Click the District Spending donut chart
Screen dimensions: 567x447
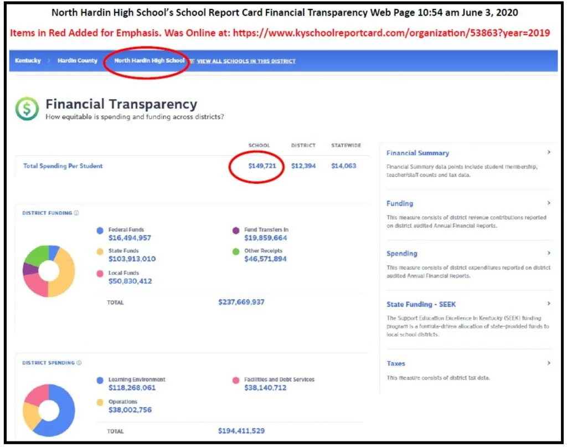(49, 410)
